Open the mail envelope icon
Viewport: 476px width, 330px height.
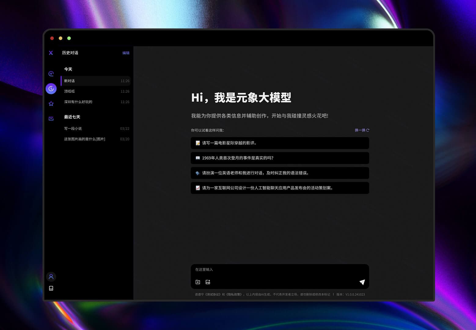51,119
